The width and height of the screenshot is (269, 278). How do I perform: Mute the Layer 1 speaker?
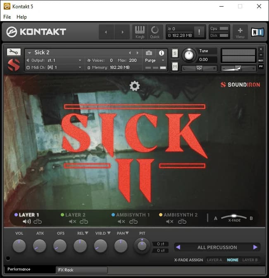[27, 221]
